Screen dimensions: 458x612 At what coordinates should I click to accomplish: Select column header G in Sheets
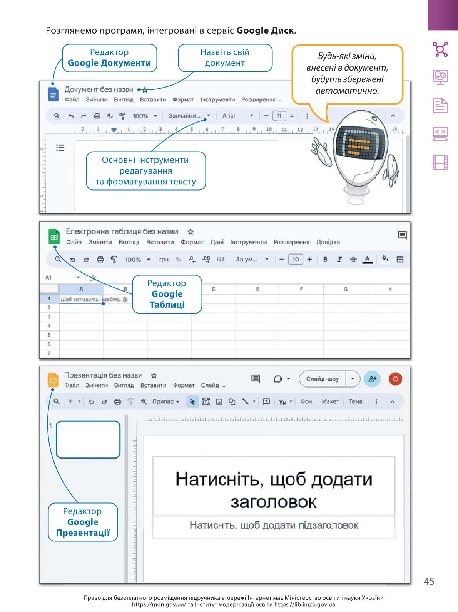point(346,289)
